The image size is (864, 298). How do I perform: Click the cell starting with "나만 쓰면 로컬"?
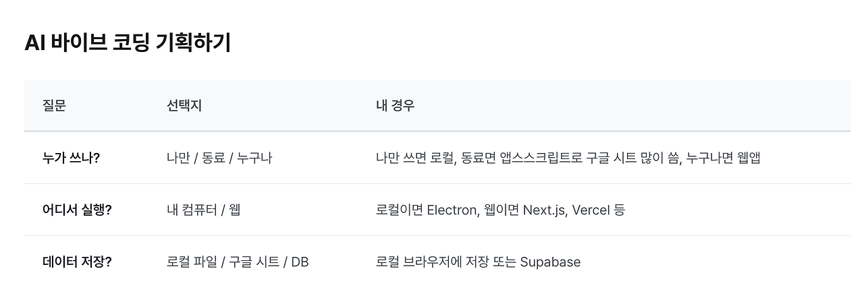[568, 158]
